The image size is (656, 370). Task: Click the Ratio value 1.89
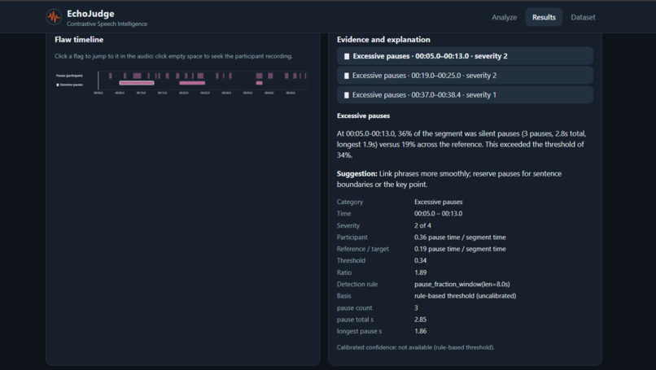421,272
